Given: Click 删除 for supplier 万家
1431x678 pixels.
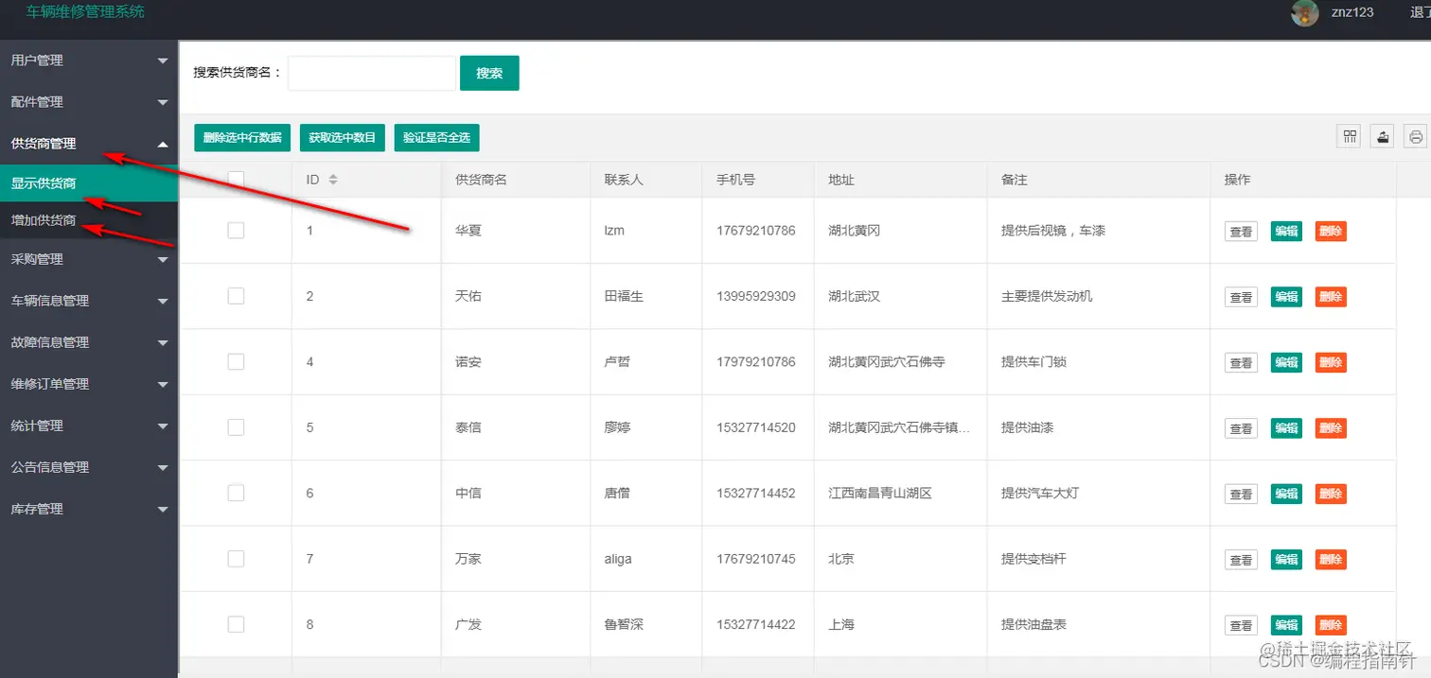Looking at the screenshot, I should tap(1331, 560).
